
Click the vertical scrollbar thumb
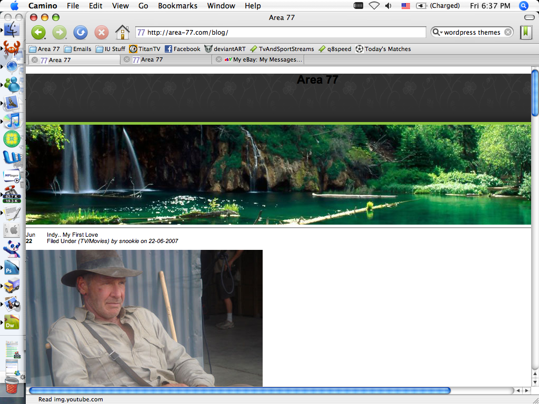535,93
